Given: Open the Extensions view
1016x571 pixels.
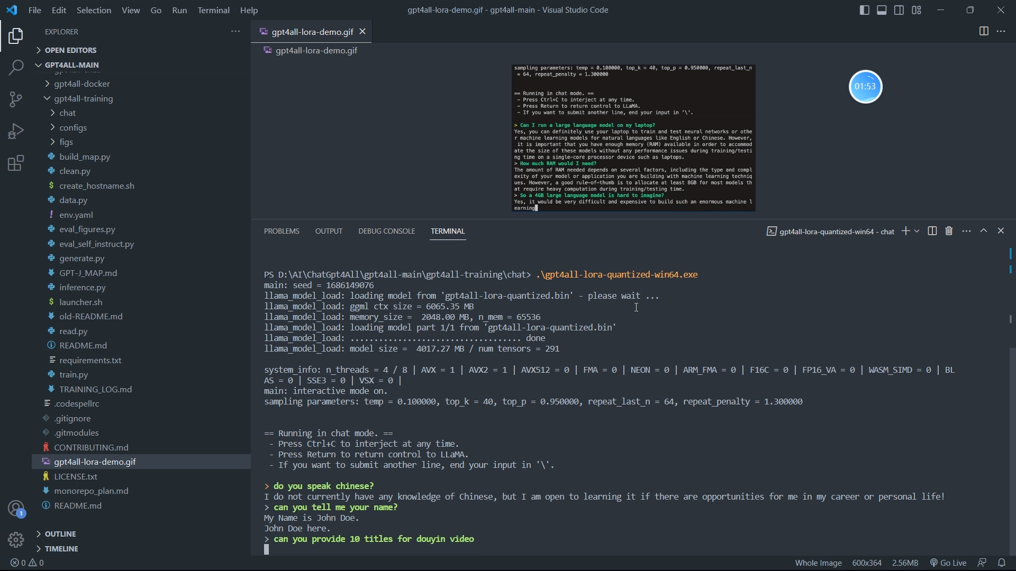Looking at the screenshot, I should [x=16, y=163].
